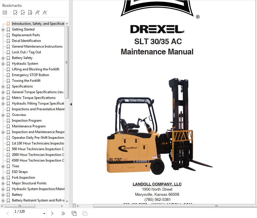Viewport: 257px width, 218px height.
Task: Go to the previous page arrow
Action: tap(7, 213)
